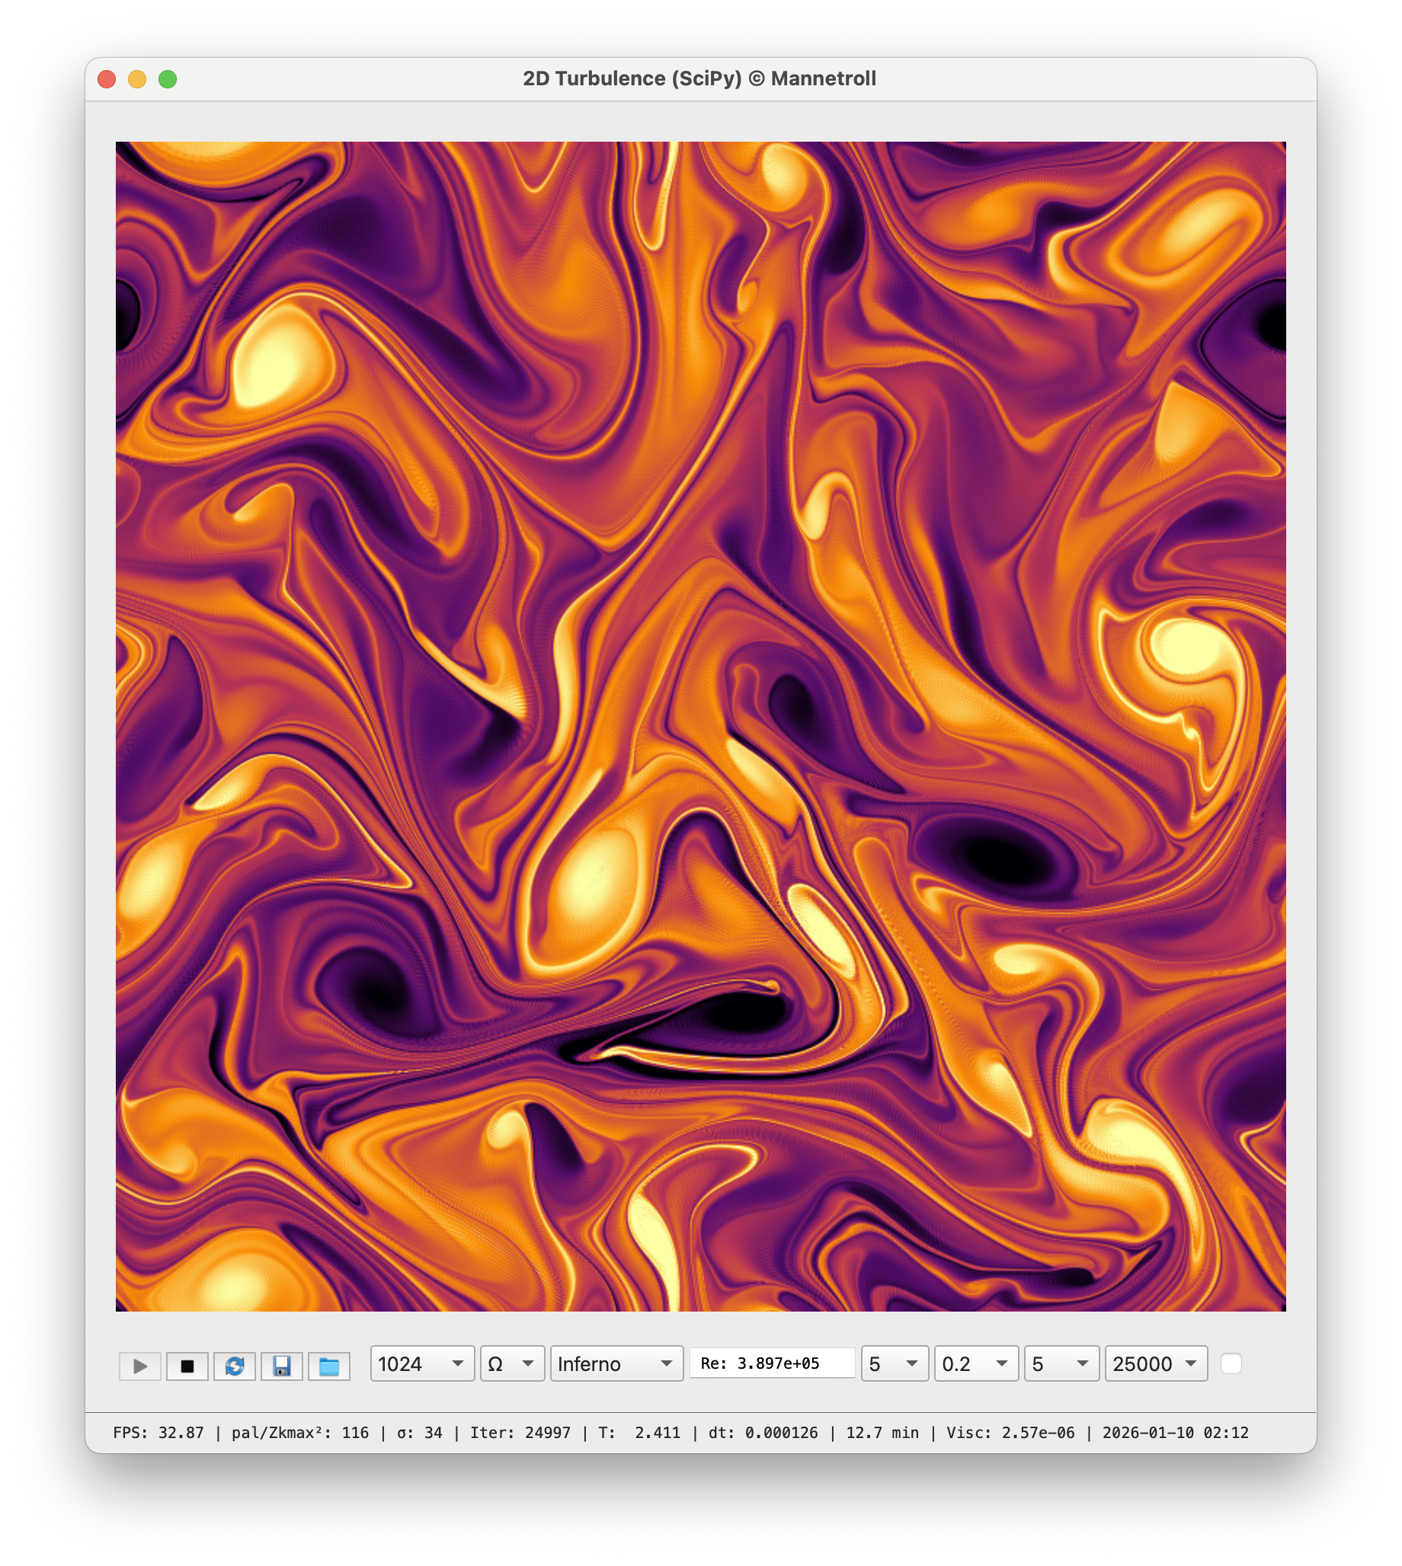1402x1566 pixels.
Task: Close the window with the red button
Action: [107, 79]
